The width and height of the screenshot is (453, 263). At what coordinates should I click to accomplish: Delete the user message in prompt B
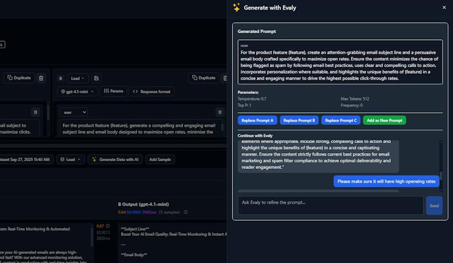tap(220, 112)
